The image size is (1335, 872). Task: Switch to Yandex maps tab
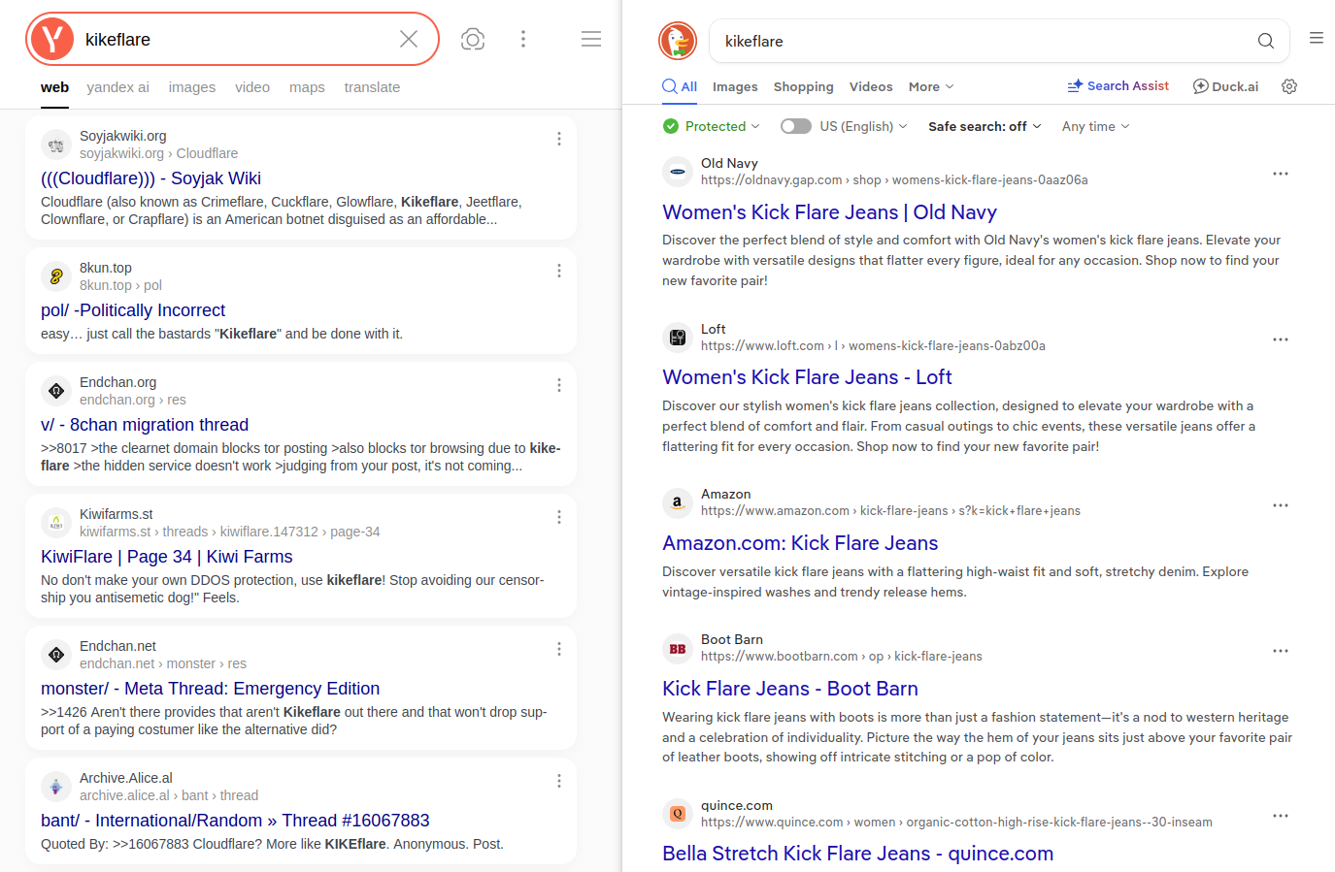click(x=307, y=87)
